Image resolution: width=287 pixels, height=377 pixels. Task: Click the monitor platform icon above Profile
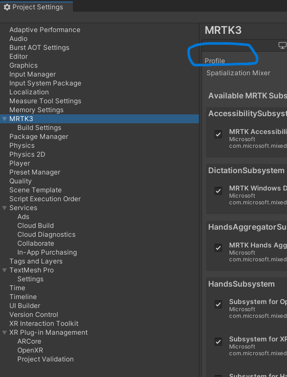(282, 45)
